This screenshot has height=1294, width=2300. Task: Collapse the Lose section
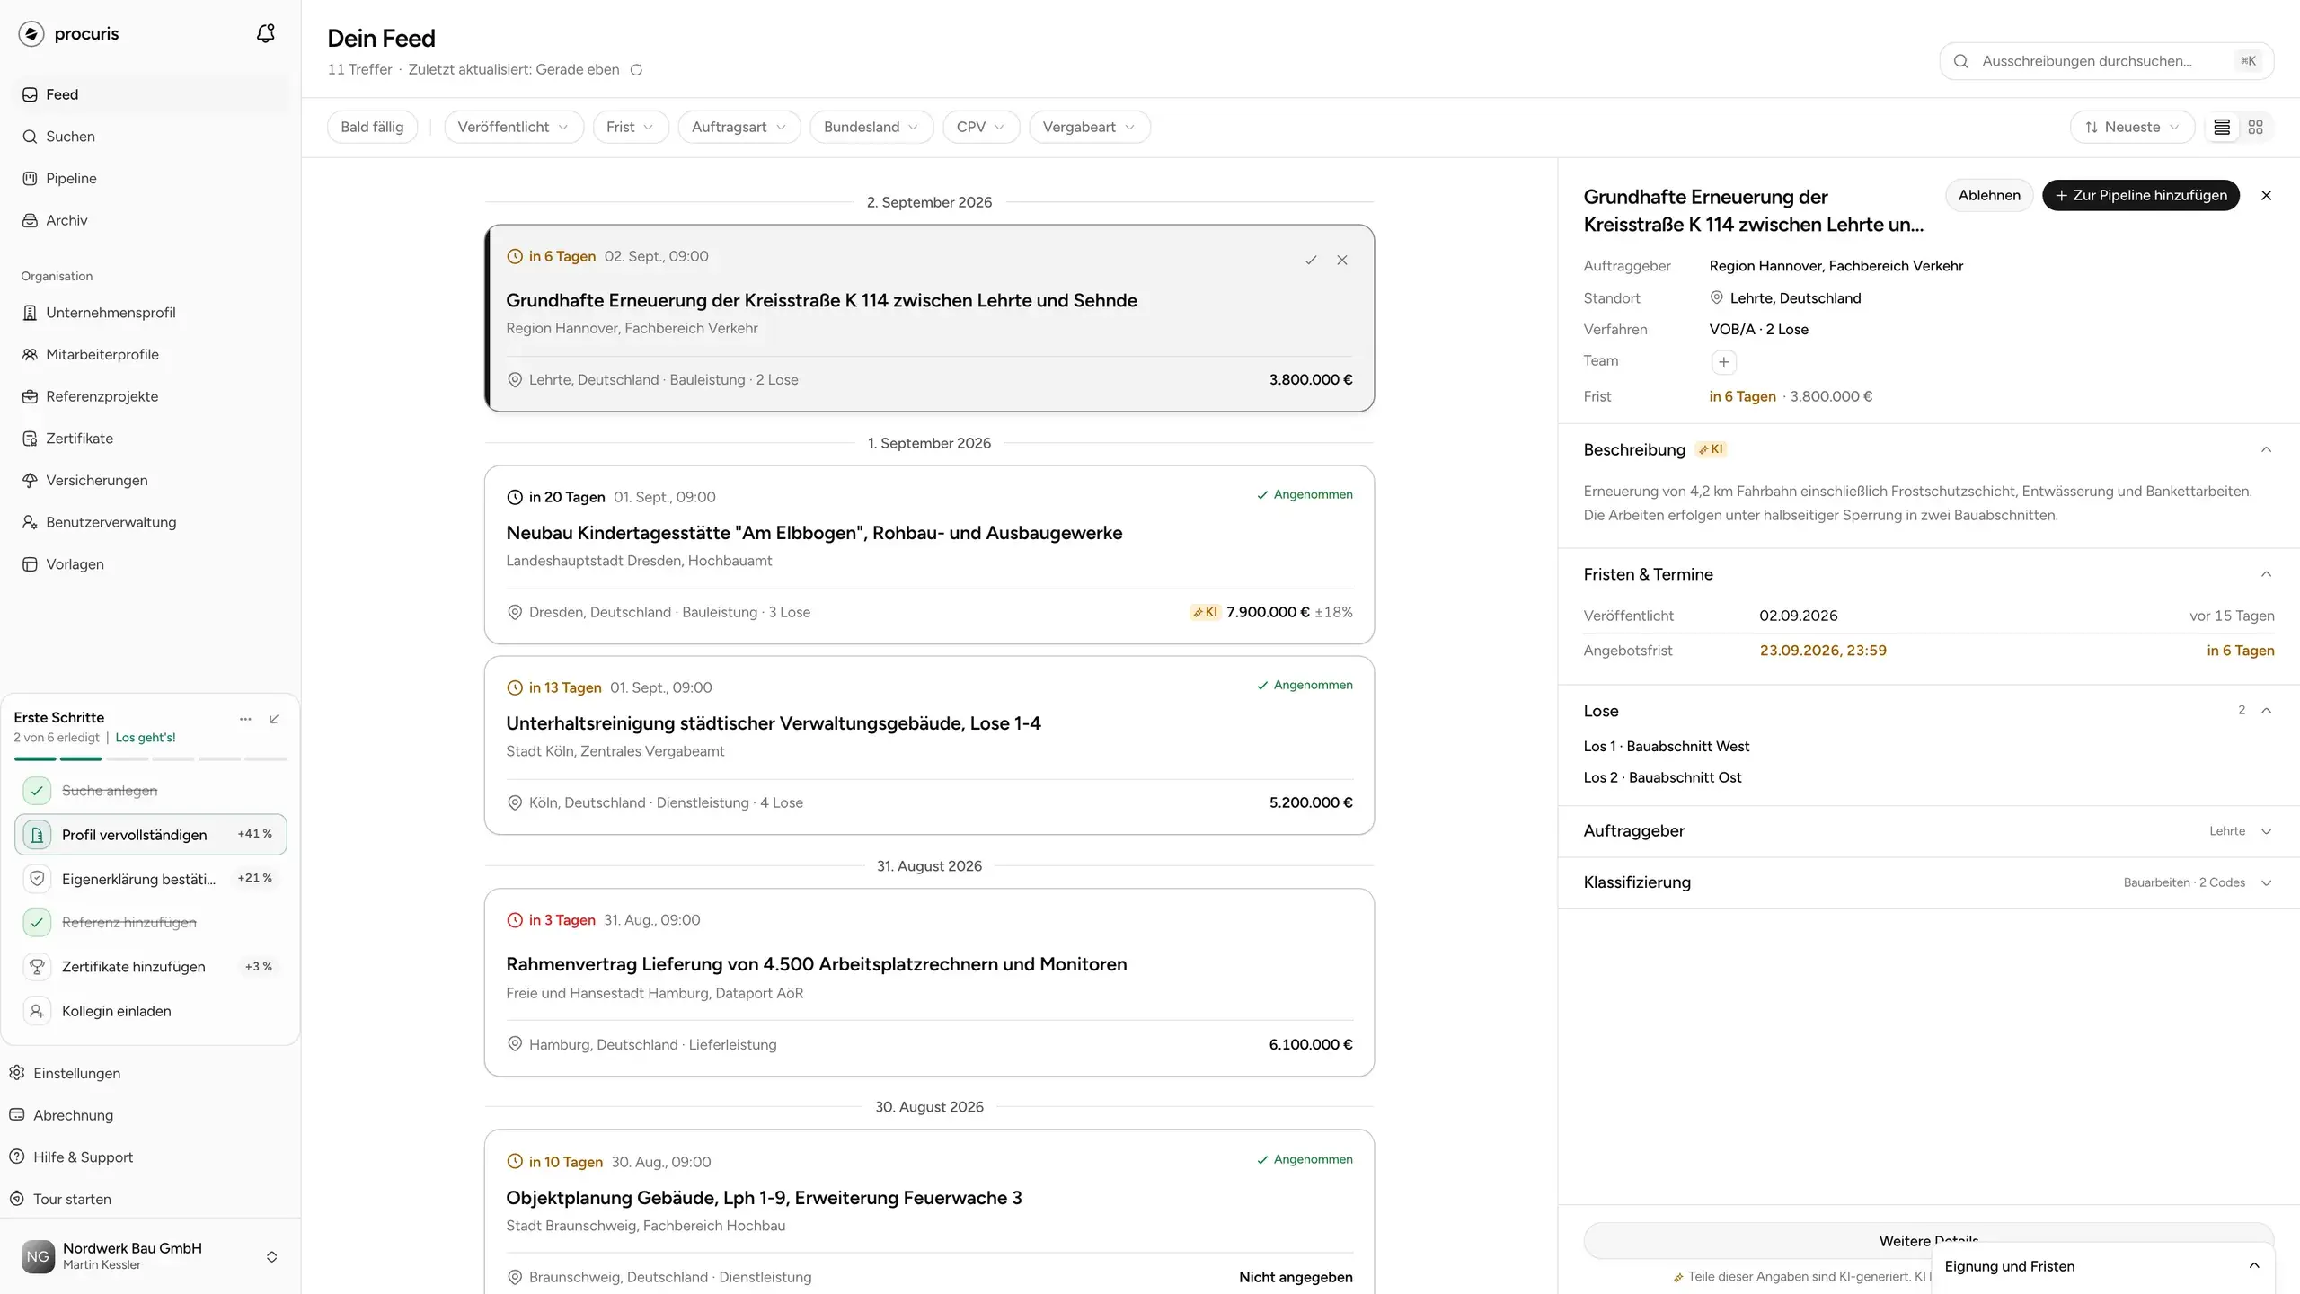[2266, 711]
